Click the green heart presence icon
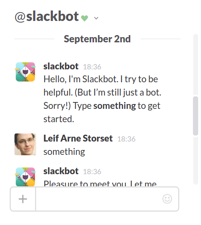This screenshot has height=225, width=201. tap(84, 18)
